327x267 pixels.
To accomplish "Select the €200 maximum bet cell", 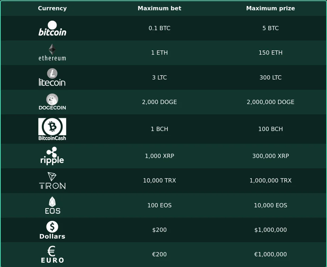I will click(x=160, y=254).
